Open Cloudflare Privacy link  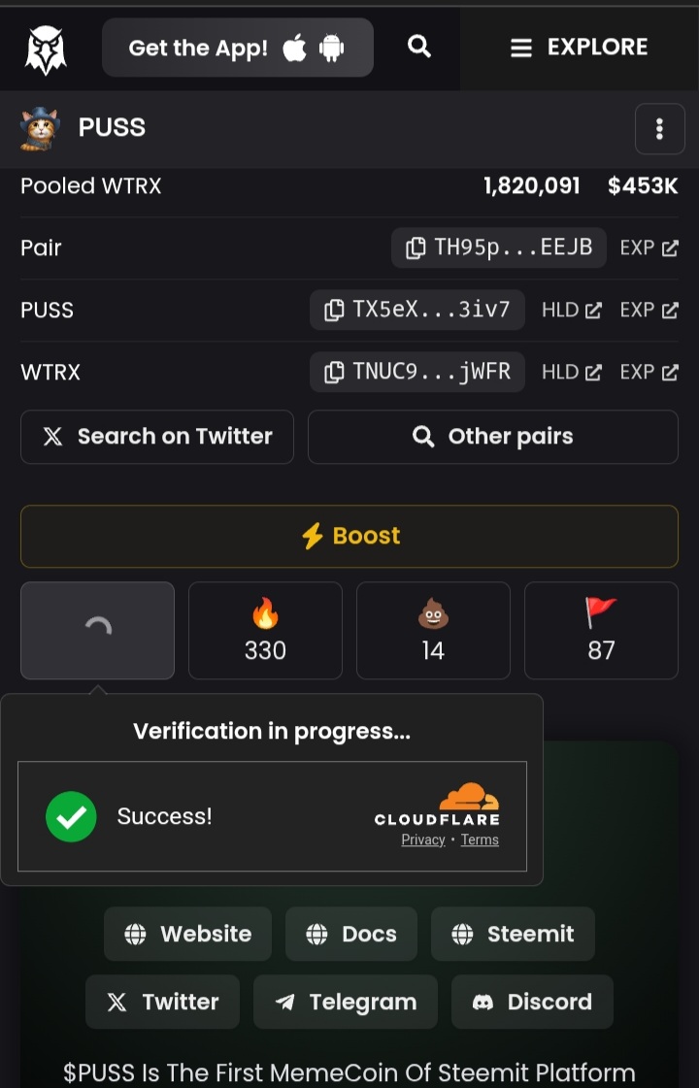pos(422,841)
